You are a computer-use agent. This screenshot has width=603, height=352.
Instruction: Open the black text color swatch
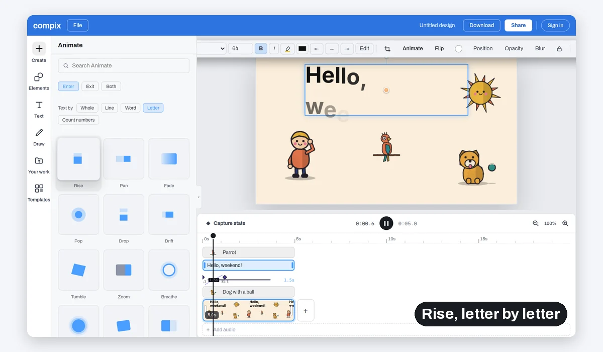[x=303, y=49]
